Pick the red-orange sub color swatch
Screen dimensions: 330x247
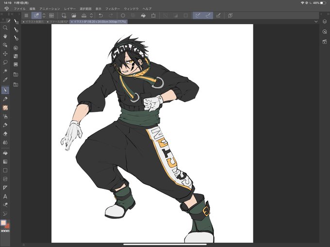(x=7, y=226)
